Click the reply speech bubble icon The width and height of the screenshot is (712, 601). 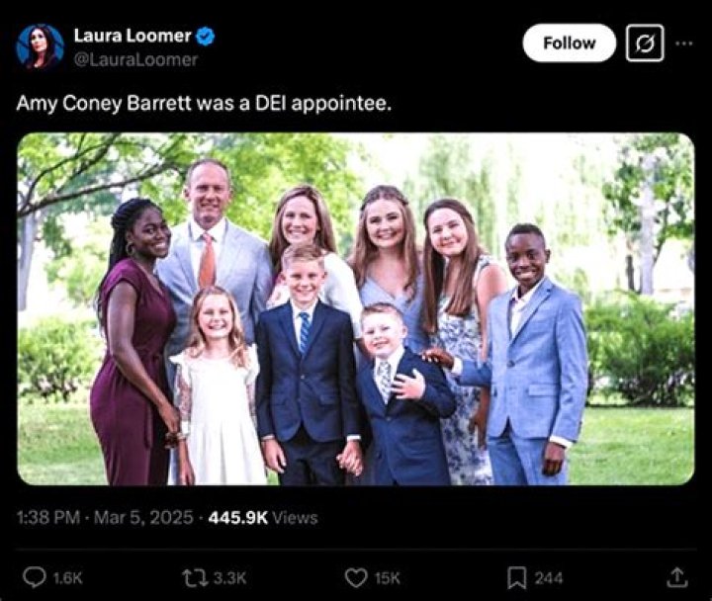coord(33,577)
